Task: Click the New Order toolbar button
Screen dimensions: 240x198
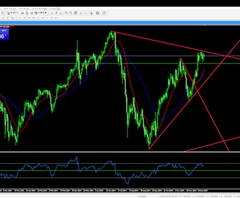Action: pos(13,13)
